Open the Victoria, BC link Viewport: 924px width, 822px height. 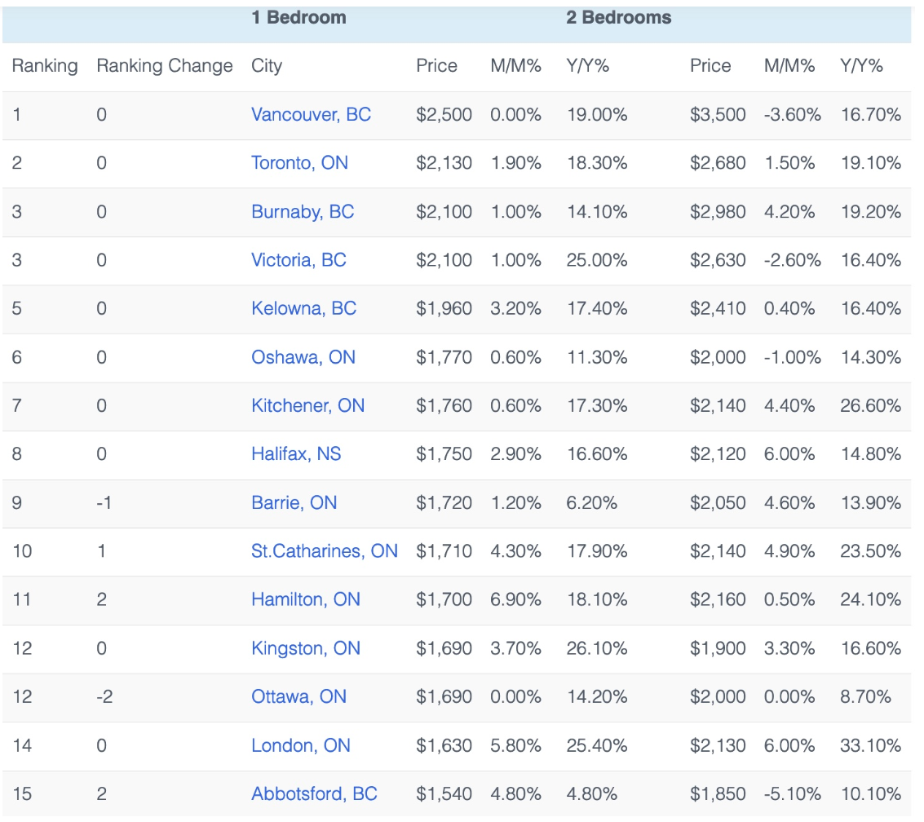point(298,260)
